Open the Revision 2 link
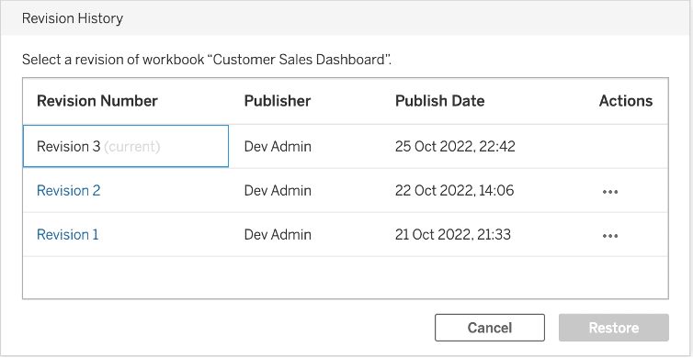The image size is (693, 358). [69, 191]
